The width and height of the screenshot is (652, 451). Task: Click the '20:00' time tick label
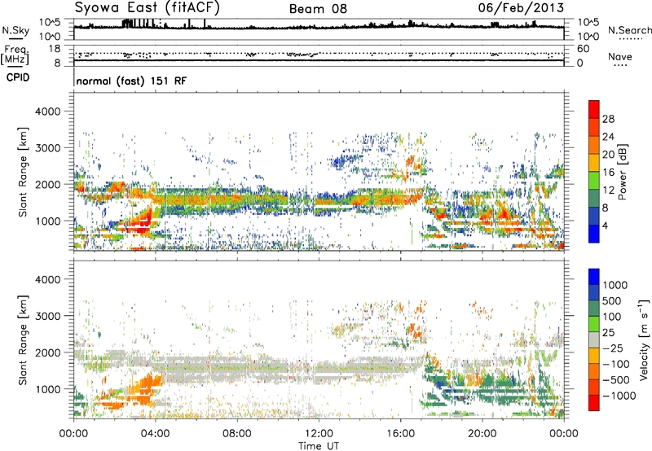pyautogui.click(x=482, y=434)
